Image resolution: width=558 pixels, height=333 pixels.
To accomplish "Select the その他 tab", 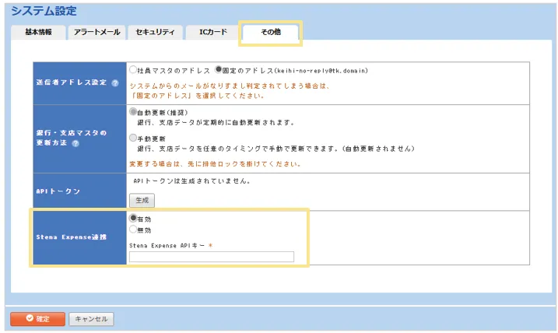I will [x=270, y=32].
